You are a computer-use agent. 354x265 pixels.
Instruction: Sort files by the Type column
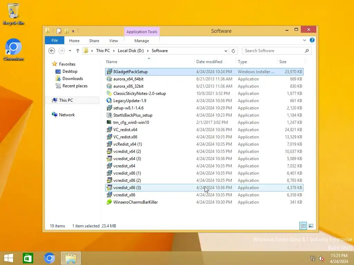click(x=256, y=62)
